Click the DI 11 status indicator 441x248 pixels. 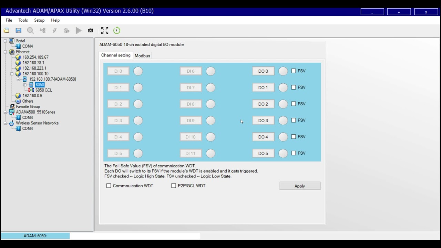[211, 153]
